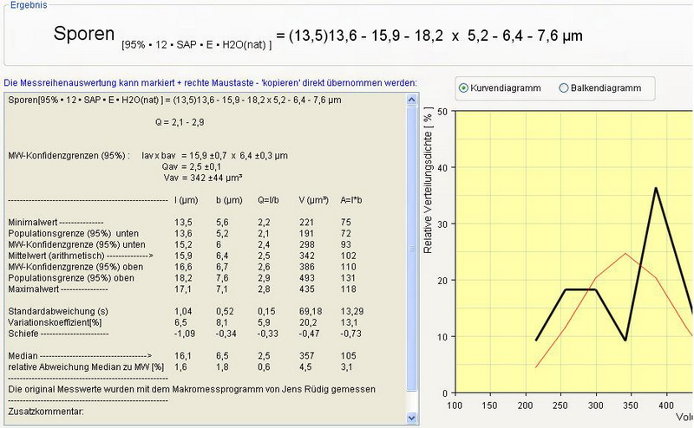
Task: Click the peak of the red curve
Action: (x=625, y=253)
